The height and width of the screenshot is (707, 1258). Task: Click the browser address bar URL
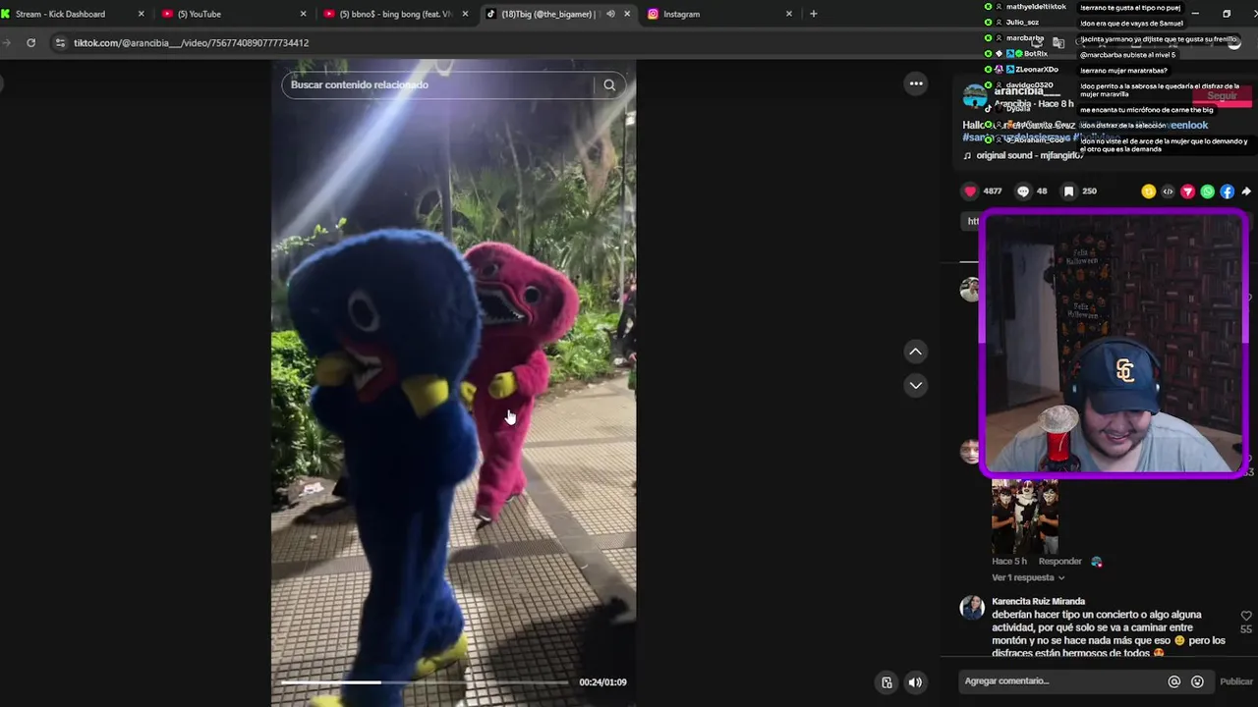pos(191,43)
